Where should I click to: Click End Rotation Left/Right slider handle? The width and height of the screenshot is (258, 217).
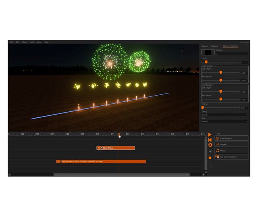coord(221,92)
